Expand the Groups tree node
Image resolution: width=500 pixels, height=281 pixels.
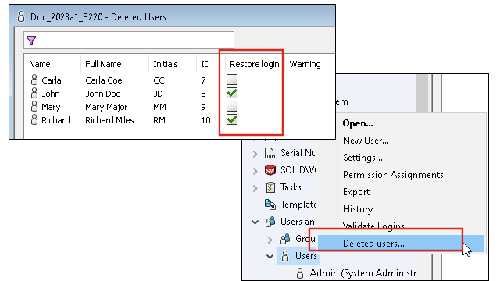click(270, 240)
